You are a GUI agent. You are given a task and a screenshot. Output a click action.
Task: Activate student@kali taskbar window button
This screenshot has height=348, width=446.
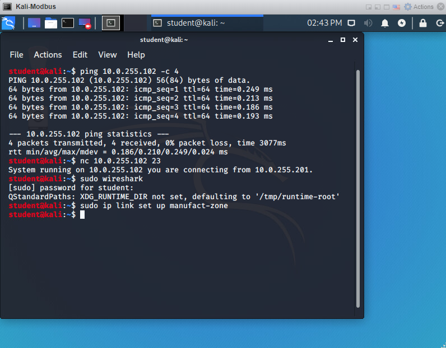click(x=207, y=23)
